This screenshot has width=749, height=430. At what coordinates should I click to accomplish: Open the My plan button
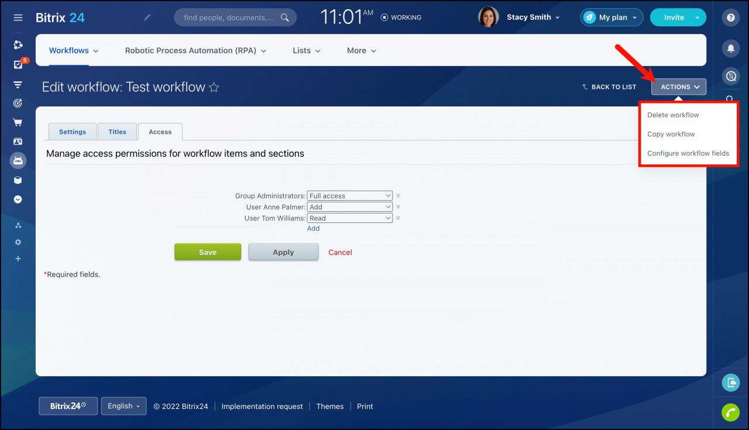611,18
